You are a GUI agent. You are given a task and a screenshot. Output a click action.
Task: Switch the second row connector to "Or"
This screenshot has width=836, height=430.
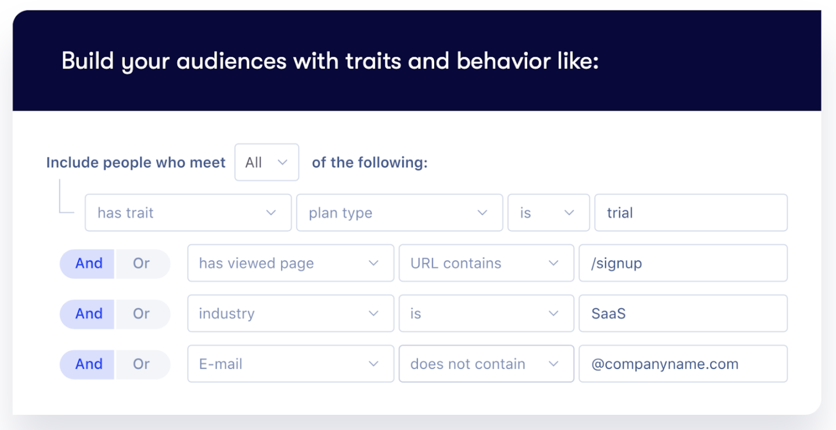pyautogui.click(x=142, y=263)
